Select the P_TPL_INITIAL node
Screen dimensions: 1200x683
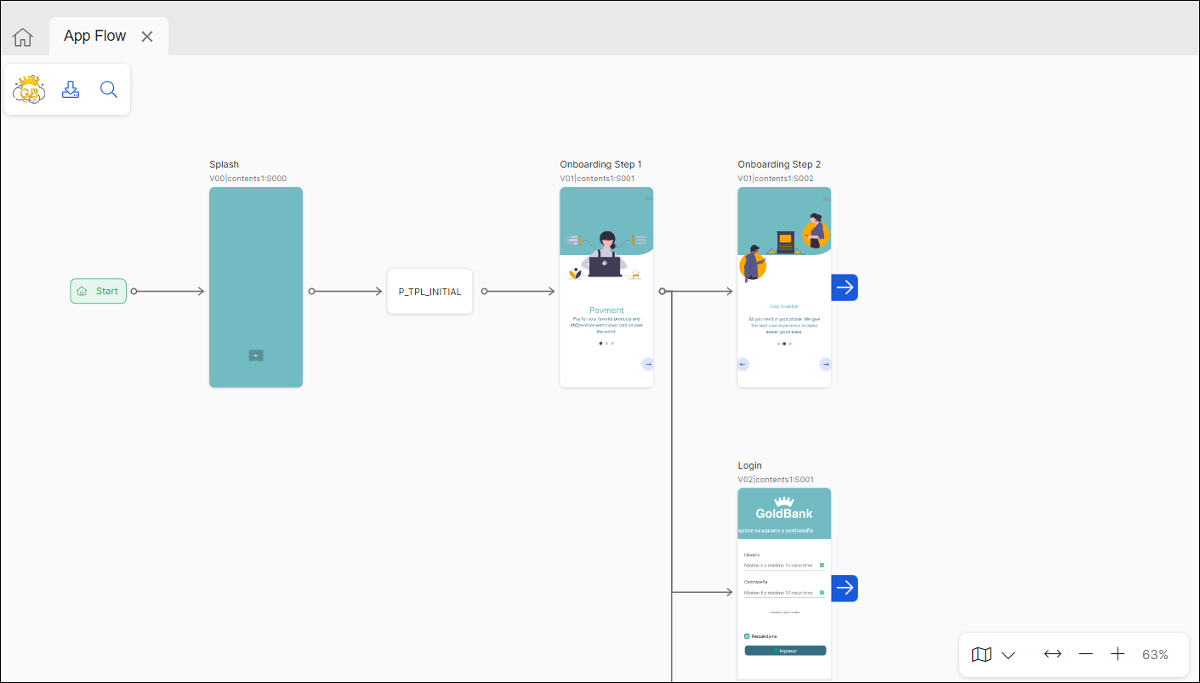point(429,292)
